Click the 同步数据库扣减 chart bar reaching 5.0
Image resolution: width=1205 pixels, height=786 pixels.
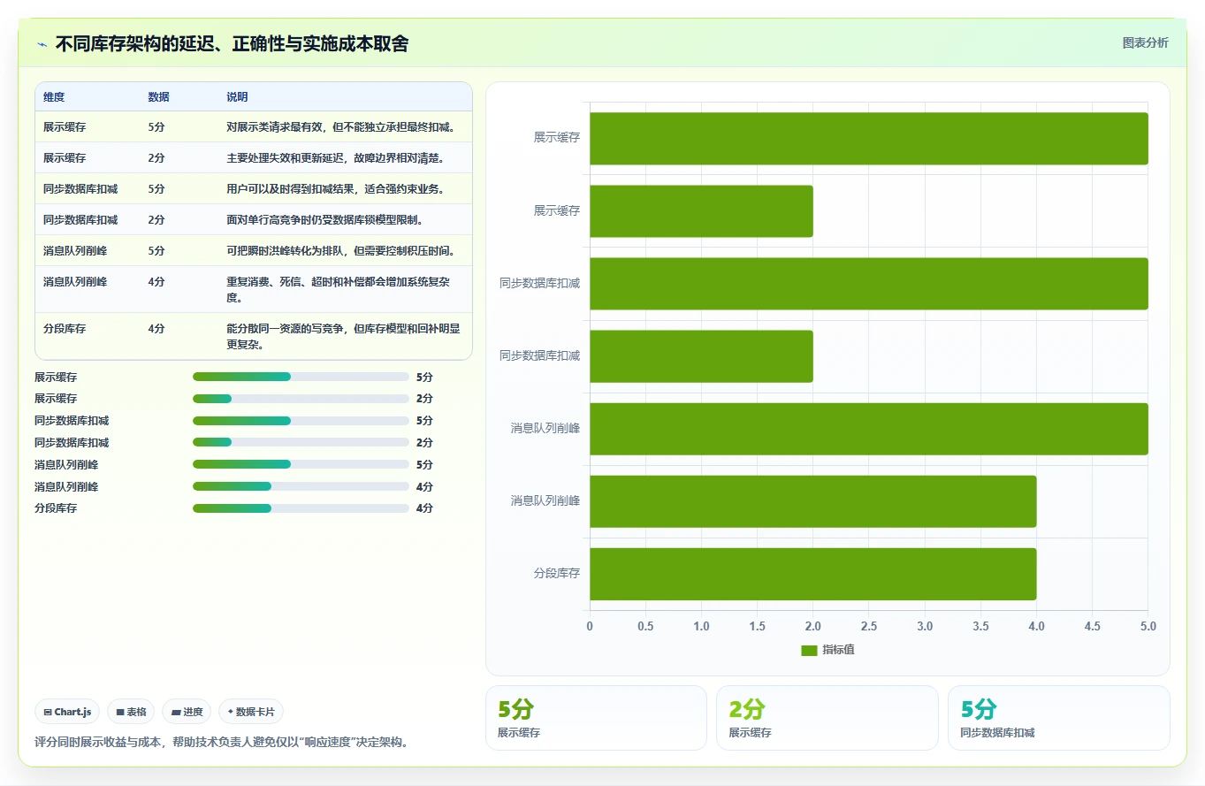tap(869, 283)
